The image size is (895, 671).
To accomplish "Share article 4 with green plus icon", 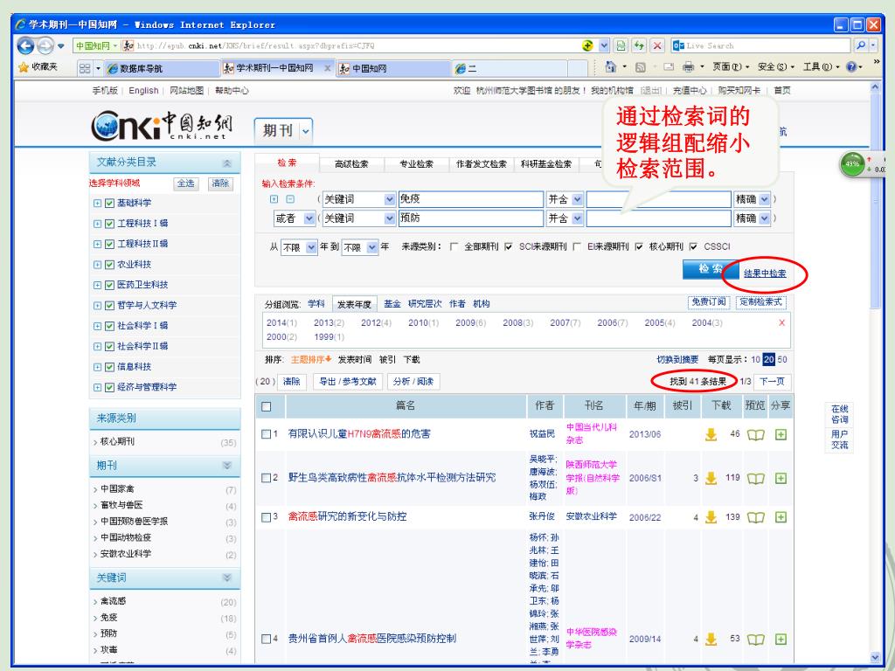I will [x=781, y=639].
